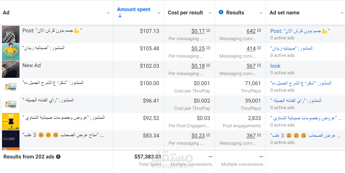Screen dimensions: 345x173
Task: Open the Amount spent column dropdown arrow
Action: point(159,13)
